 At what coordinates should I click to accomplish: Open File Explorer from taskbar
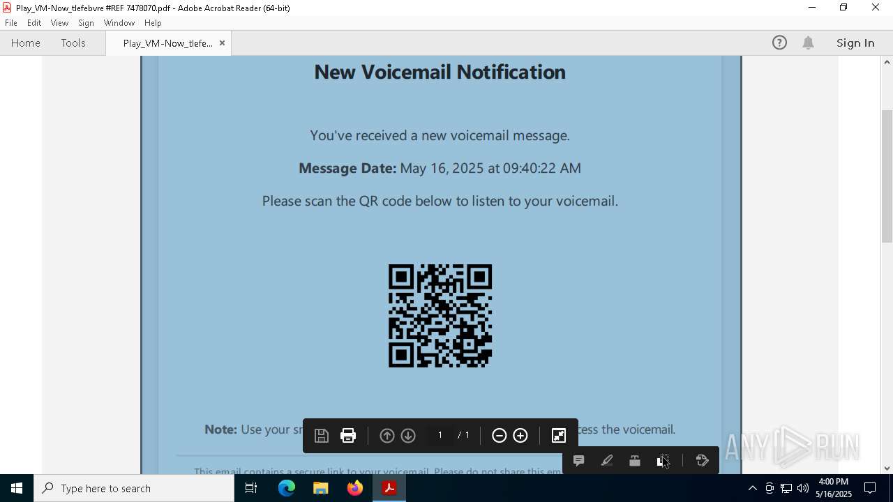point(320,488)
